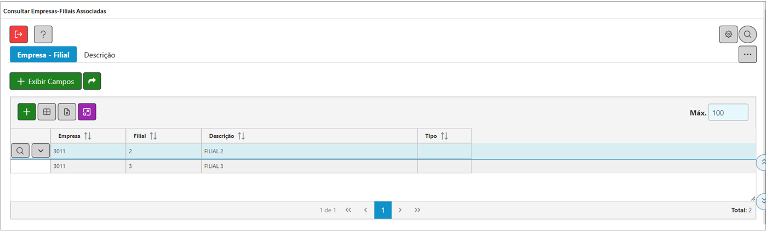Switch to the Descrição tab
Viewport: 766px width, 232px height.
click(x=99, y=55)
